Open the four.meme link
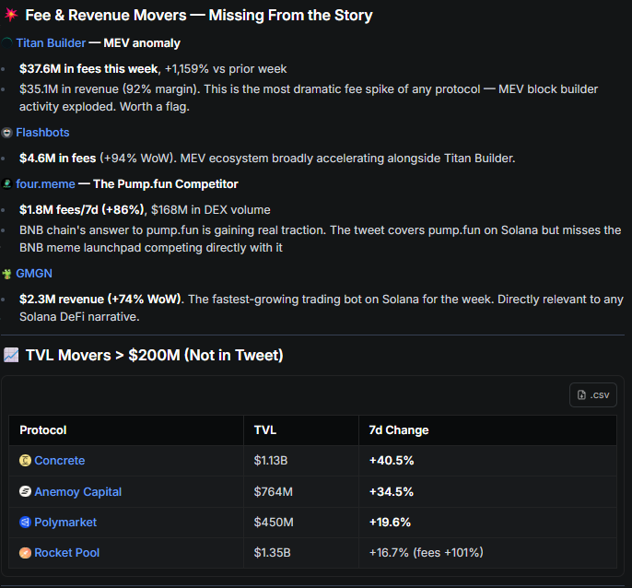The width and height of the screenshot is (632, 588). click(45, 184)
